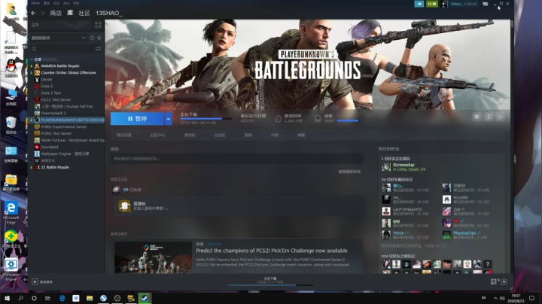542x304 pixels.
Task: Switch to Big Picture mode icon
Action: tap(486, 4)
